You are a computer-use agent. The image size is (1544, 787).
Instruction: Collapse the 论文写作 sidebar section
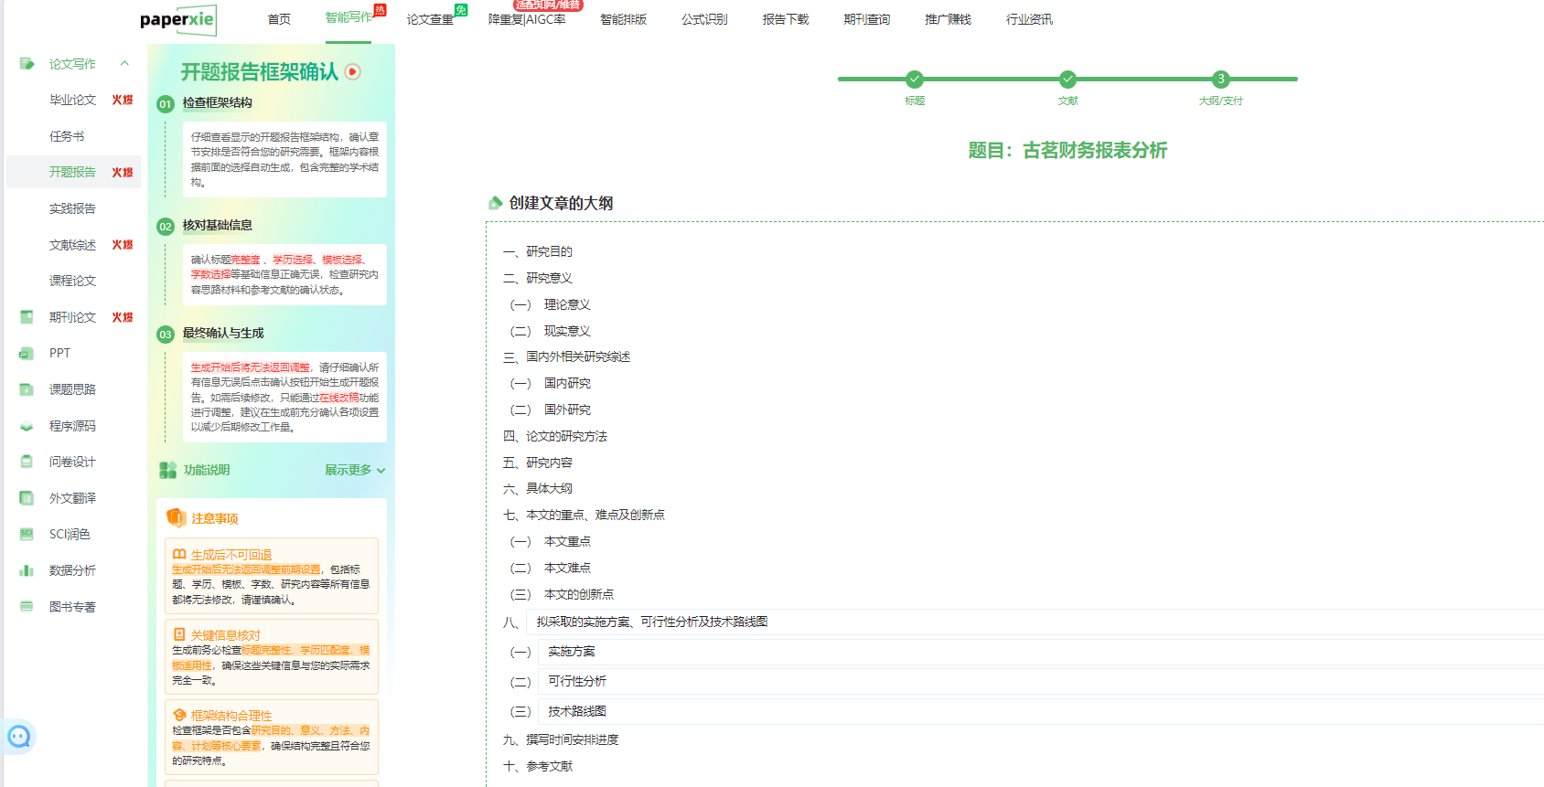(x=124, y=64)
